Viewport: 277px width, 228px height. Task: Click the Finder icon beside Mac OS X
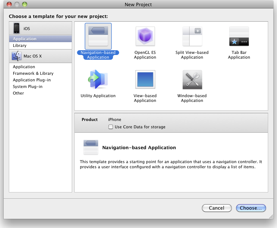coord(17,56)
